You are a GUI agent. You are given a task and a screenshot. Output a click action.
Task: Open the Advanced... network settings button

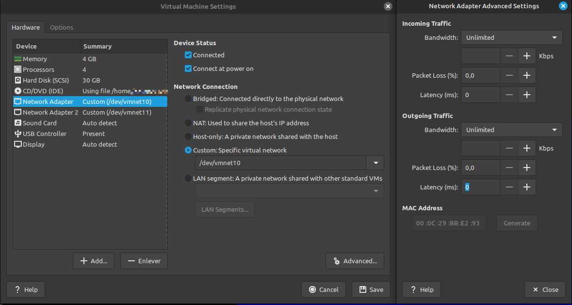(355, 261)
